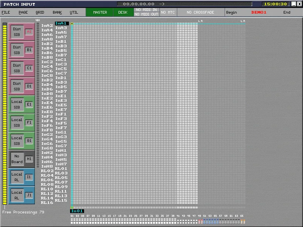
Task: Select the InB1 input row label
Action: click(x=61, y=42)
